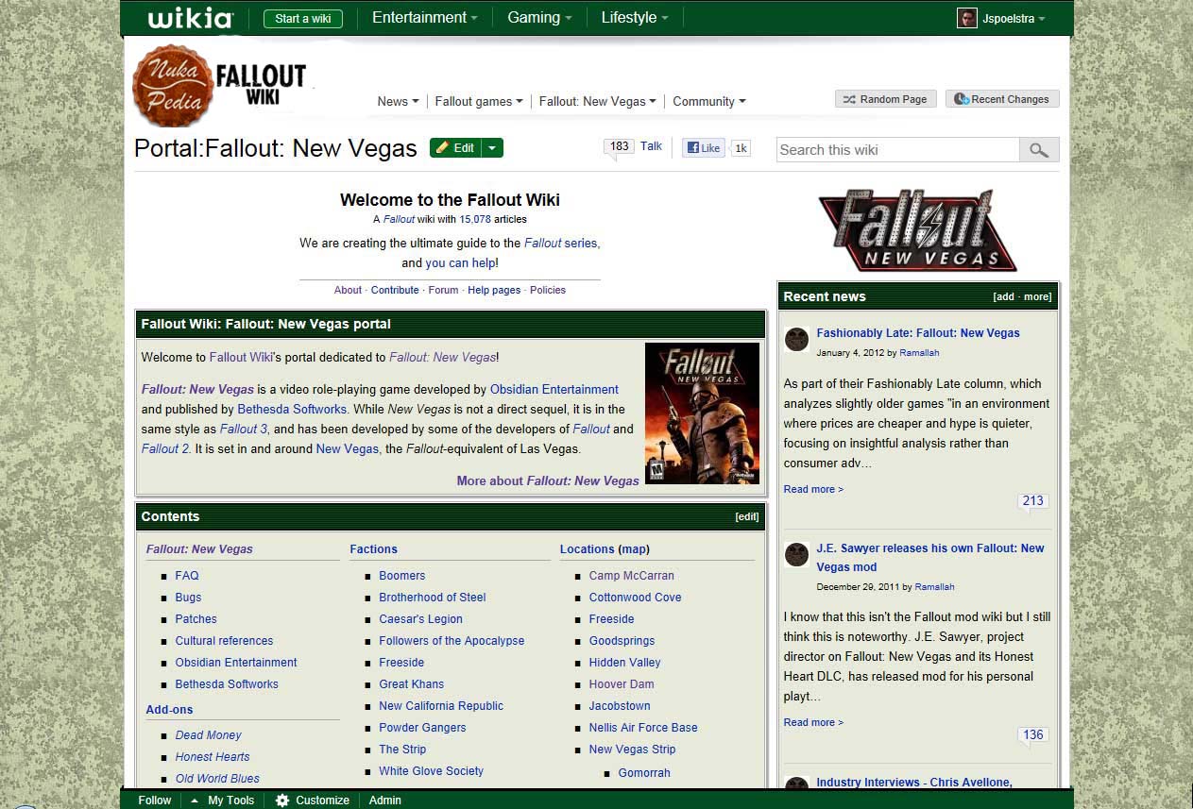Open the Obsidian Entertainment link in intro paragraph
The image size is (1193, 809).
point(554,389)
